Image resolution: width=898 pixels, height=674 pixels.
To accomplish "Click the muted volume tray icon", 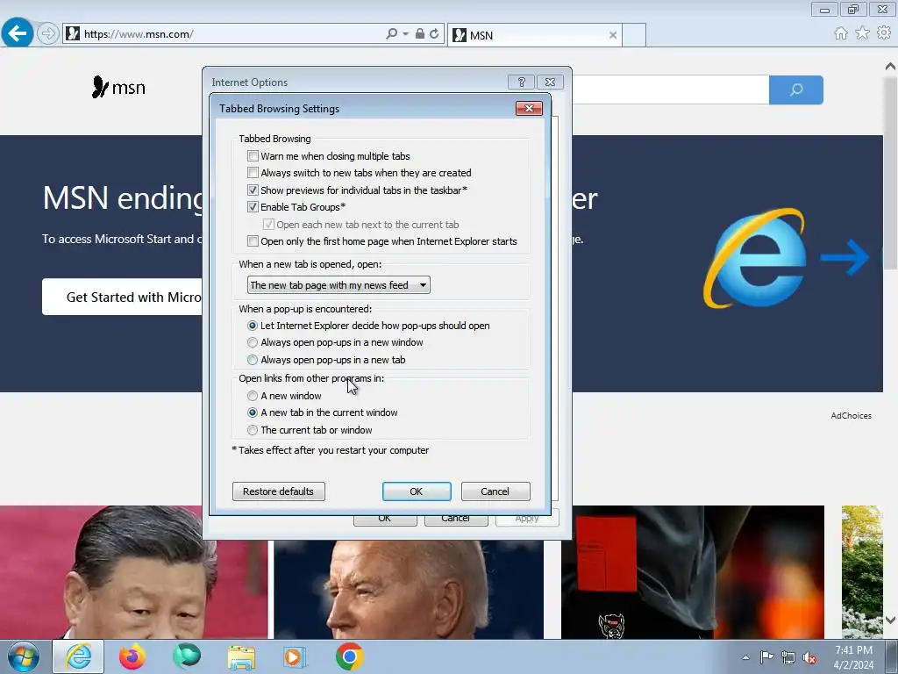I will [x=809, y=657].
